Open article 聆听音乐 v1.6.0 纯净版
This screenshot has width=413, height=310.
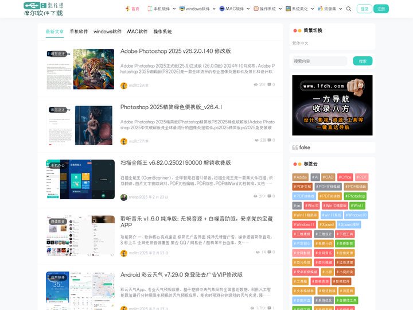[197, 222]
